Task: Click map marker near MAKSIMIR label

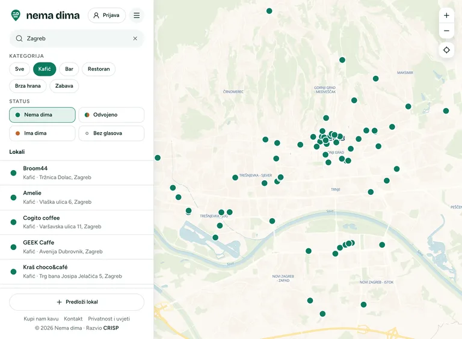Action: click(375, 79)
